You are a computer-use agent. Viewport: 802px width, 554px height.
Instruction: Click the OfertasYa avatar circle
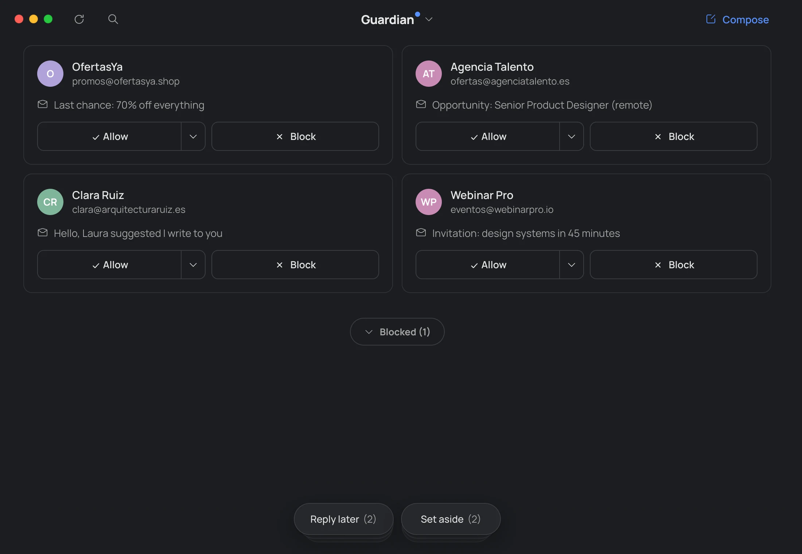click(x=50, y=74)
